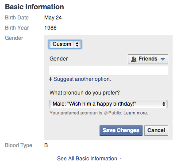Open the Friends privacy audience selector

tap(148, 59)
